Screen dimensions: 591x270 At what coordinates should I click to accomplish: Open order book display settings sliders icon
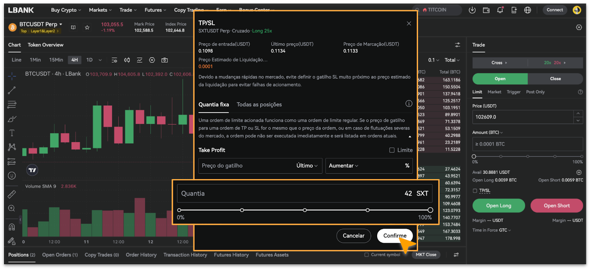(457, 45)
